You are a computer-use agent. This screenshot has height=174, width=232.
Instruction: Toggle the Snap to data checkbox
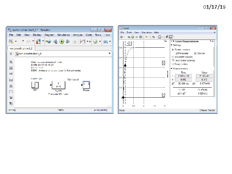(173, 64)
